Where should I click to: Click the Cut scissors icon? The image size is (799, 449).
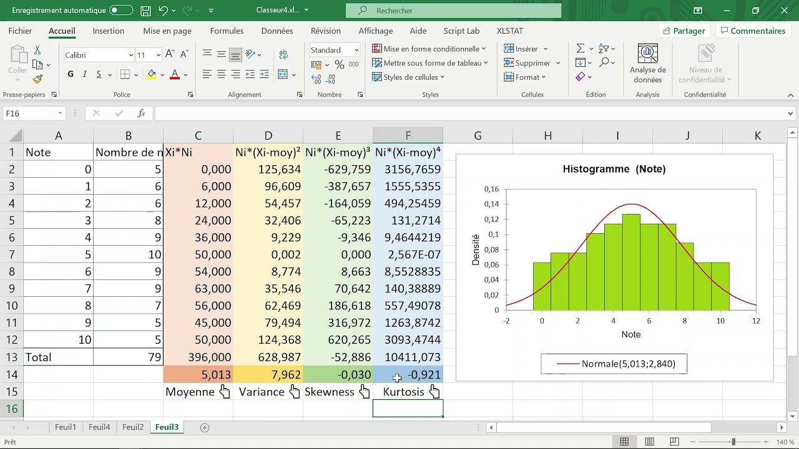pyautogui.click(x=37, y=50)
